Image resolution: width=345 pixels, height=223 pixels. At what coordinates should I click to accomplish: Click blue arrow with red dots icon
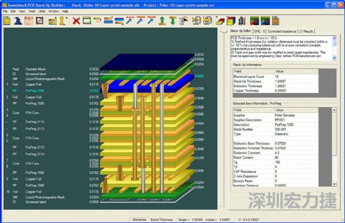(x=130, y=21)
